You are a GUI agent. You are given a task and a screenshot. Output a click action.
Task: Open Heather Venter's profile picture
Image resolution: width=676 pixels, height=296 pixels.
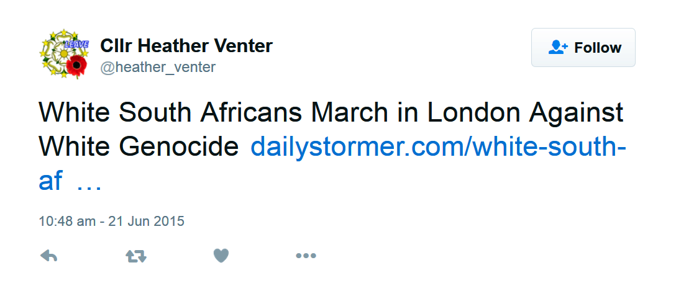[x=65, y=54]
